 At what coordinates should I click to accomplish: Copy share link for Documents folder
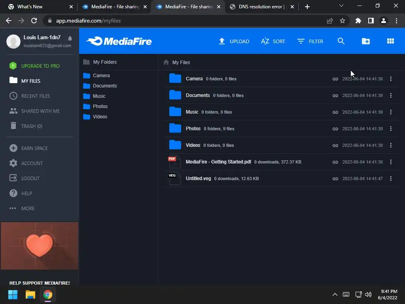click(335, 95)
